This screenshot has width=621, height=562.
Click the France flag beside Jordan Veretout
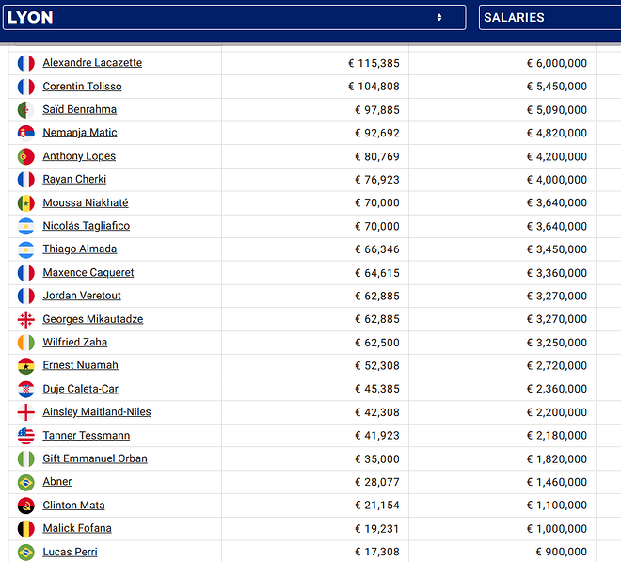click(x=26, y=296)
